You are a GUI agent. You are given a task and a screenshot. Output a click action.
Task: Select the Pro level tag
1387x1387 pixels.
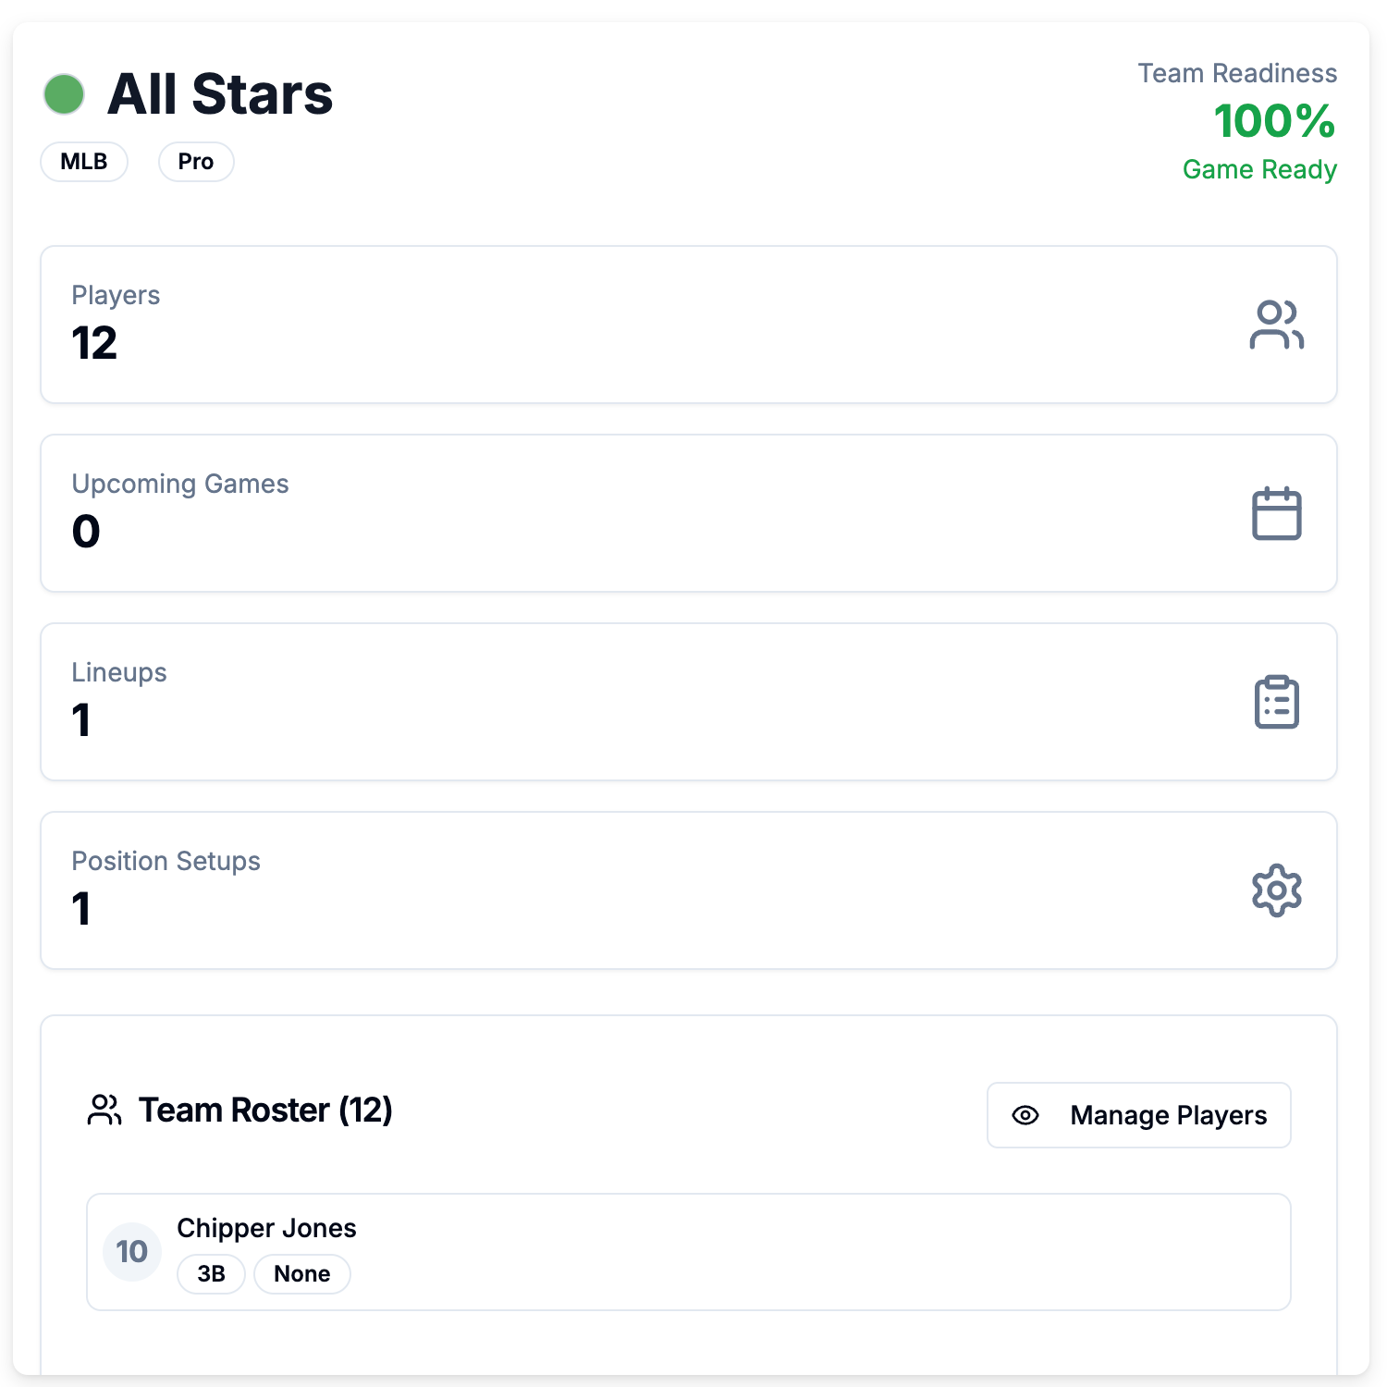[196, 162]
